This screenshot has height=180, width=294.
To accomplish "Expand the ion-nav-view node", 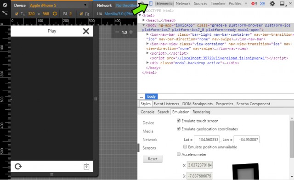I will coord(147,44).
